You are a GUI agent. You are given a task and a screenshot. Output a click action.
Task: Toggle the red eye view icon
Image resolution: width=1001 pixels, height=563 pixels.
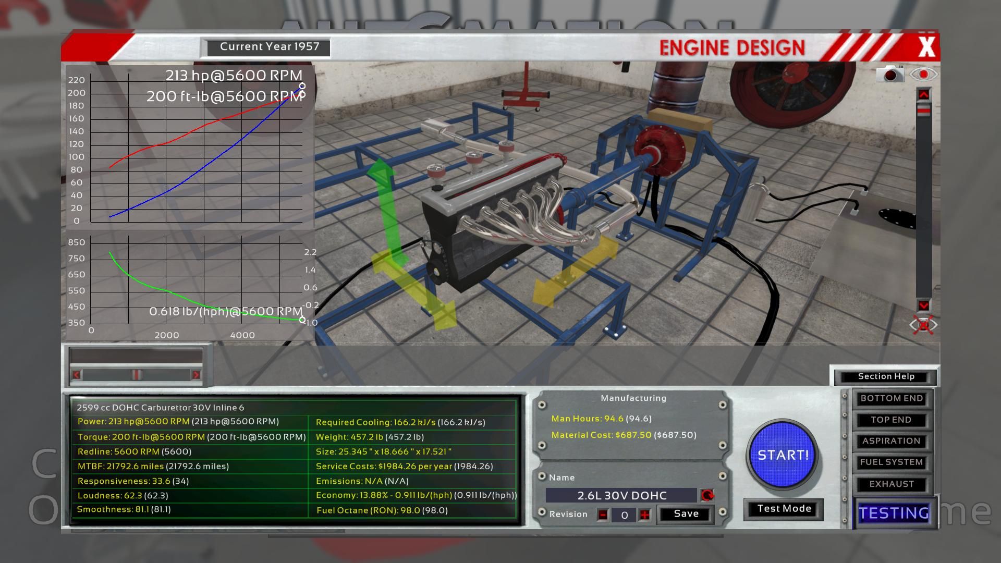[923, 75]
